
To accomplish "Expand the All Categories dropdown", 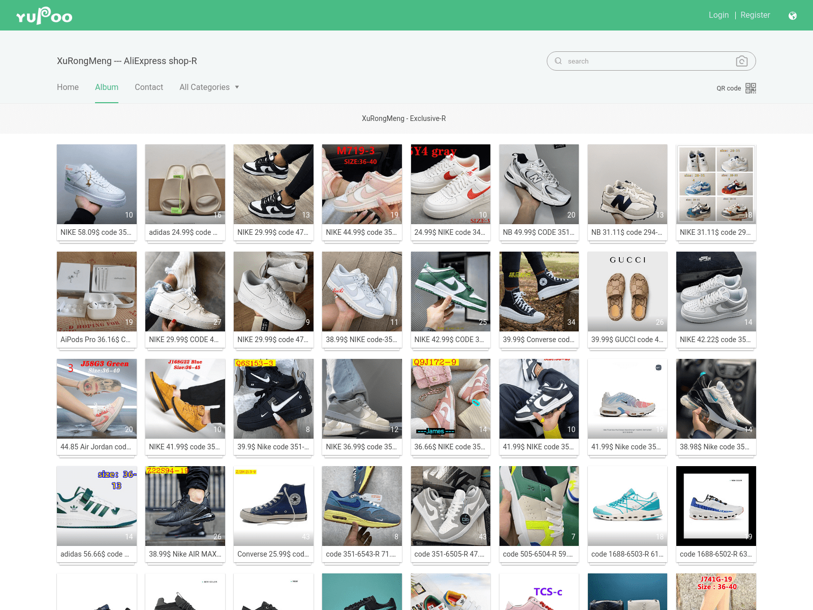I will [209, 87].
